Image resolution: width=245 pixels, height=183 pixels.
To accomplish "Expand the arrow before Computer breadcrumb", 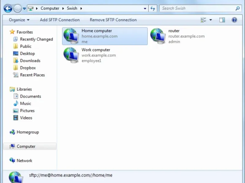I will pos(37,9).
